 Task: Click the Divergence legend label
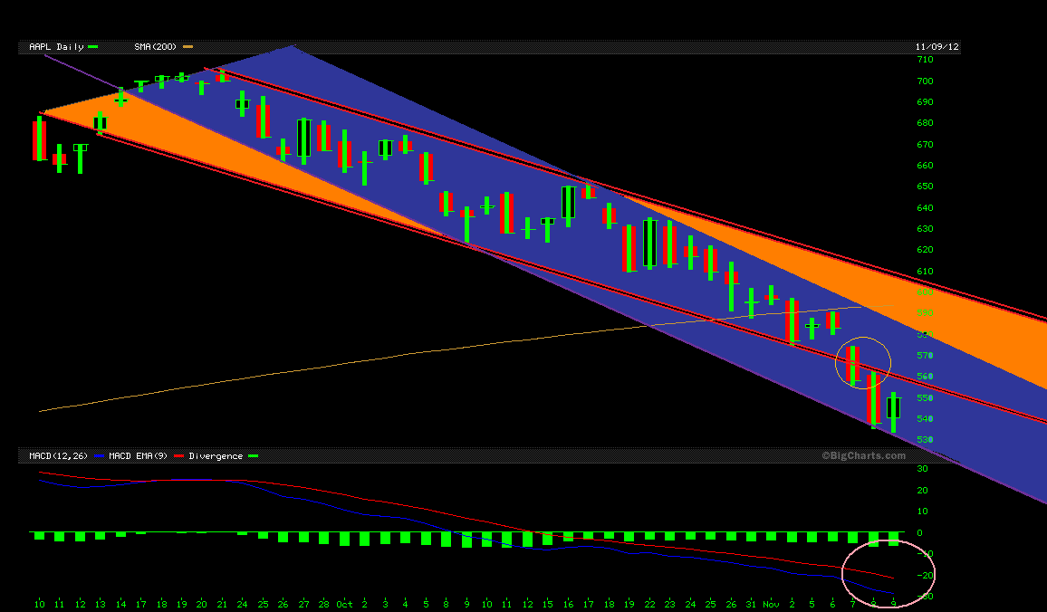click(x=216, y=455)
